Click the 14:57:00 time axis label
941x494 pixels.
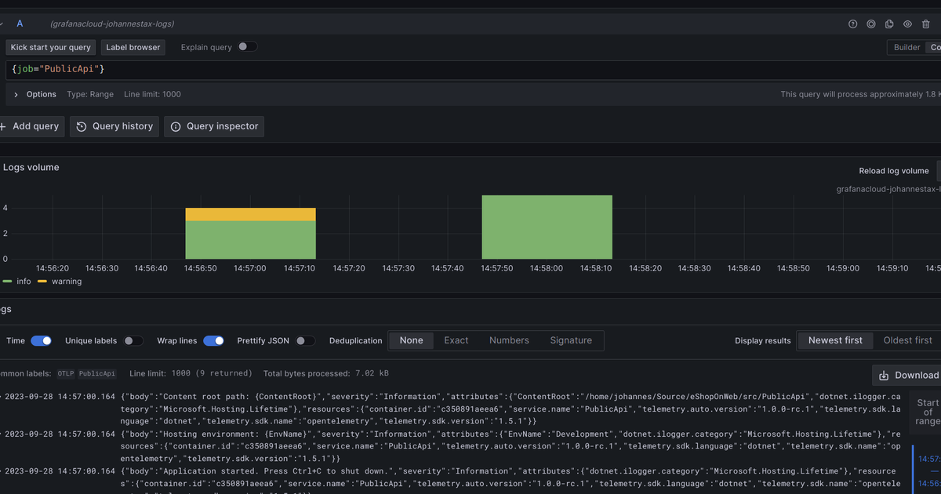point(249,268)
